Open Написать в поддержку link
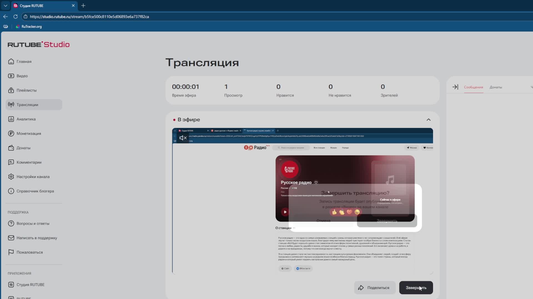Screen dimensions: 533x299 (37, 238)
